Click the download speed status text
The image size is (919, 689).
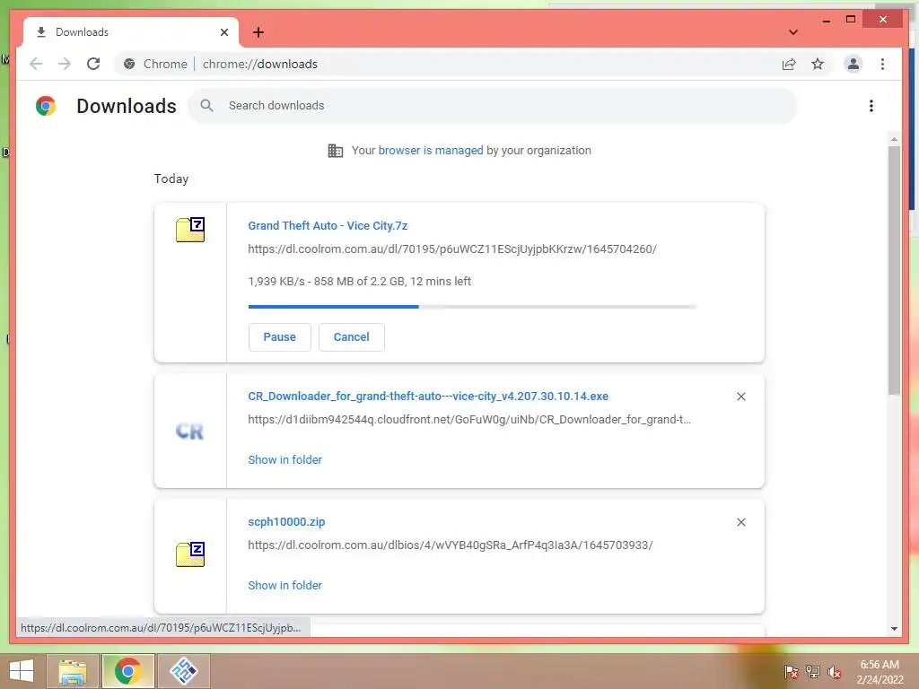(x=359, y=281)
